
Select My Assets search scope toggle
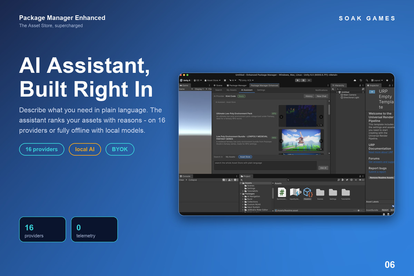[x=230, y=157]
